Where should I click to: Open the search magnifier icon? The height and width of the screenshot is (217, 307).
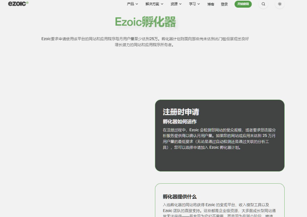pyautogui.click(x=263, y=4)
